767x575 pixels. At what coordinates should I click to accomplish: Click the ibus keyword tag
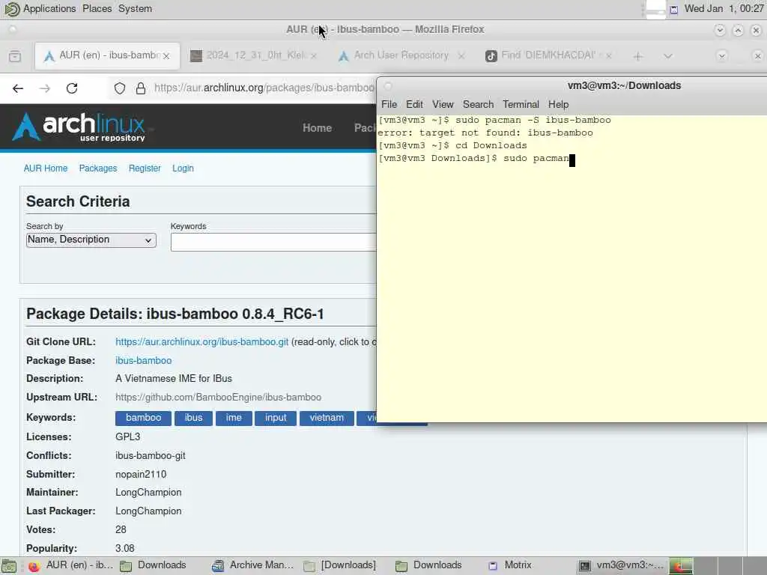[x=193, y=418]
